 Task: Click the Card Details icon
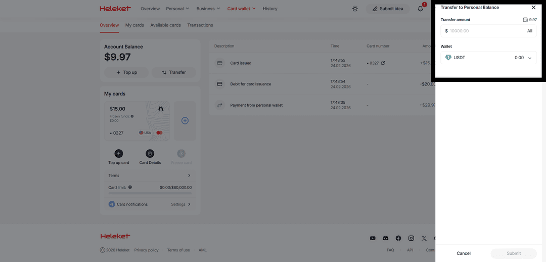click(150, 154)
